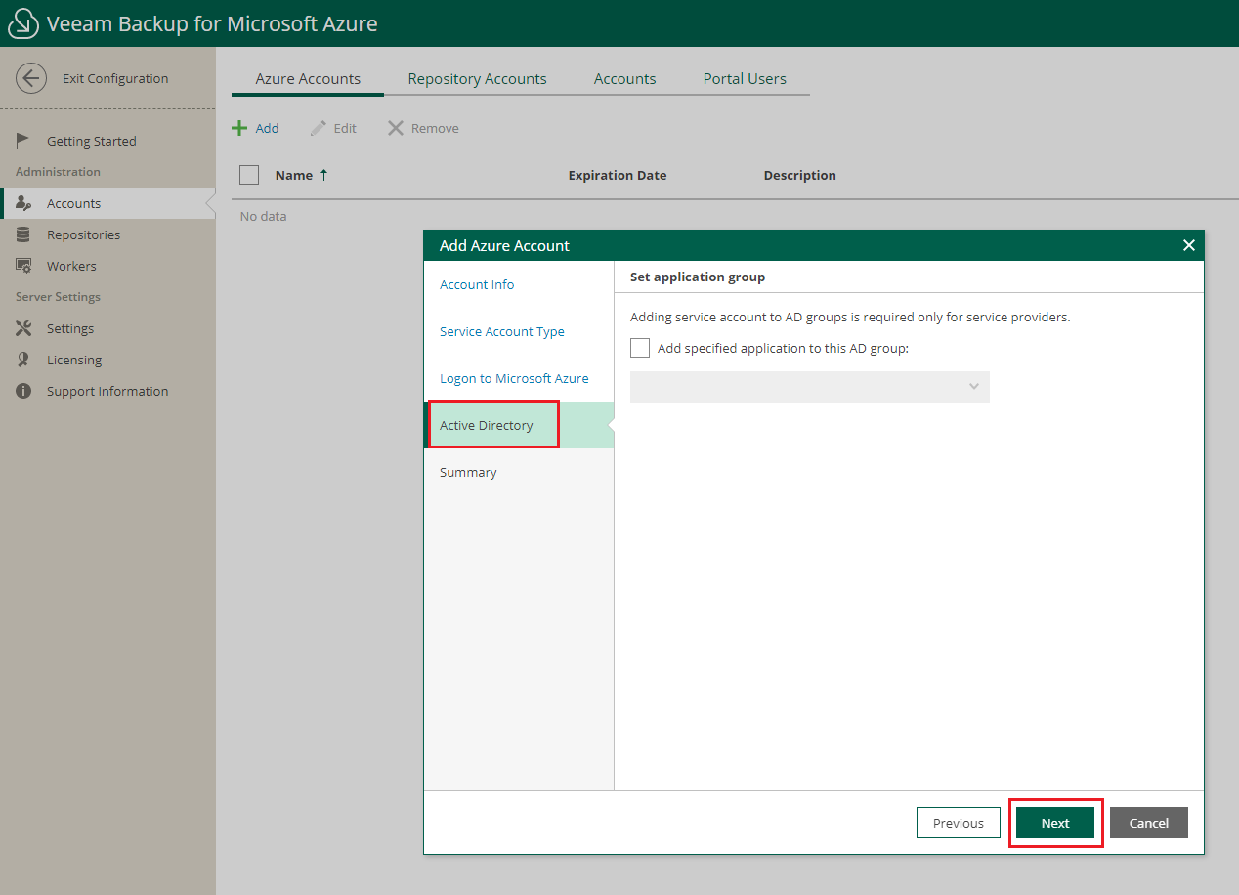Click the Veeam Backup logo icon

tap(21, 22)
